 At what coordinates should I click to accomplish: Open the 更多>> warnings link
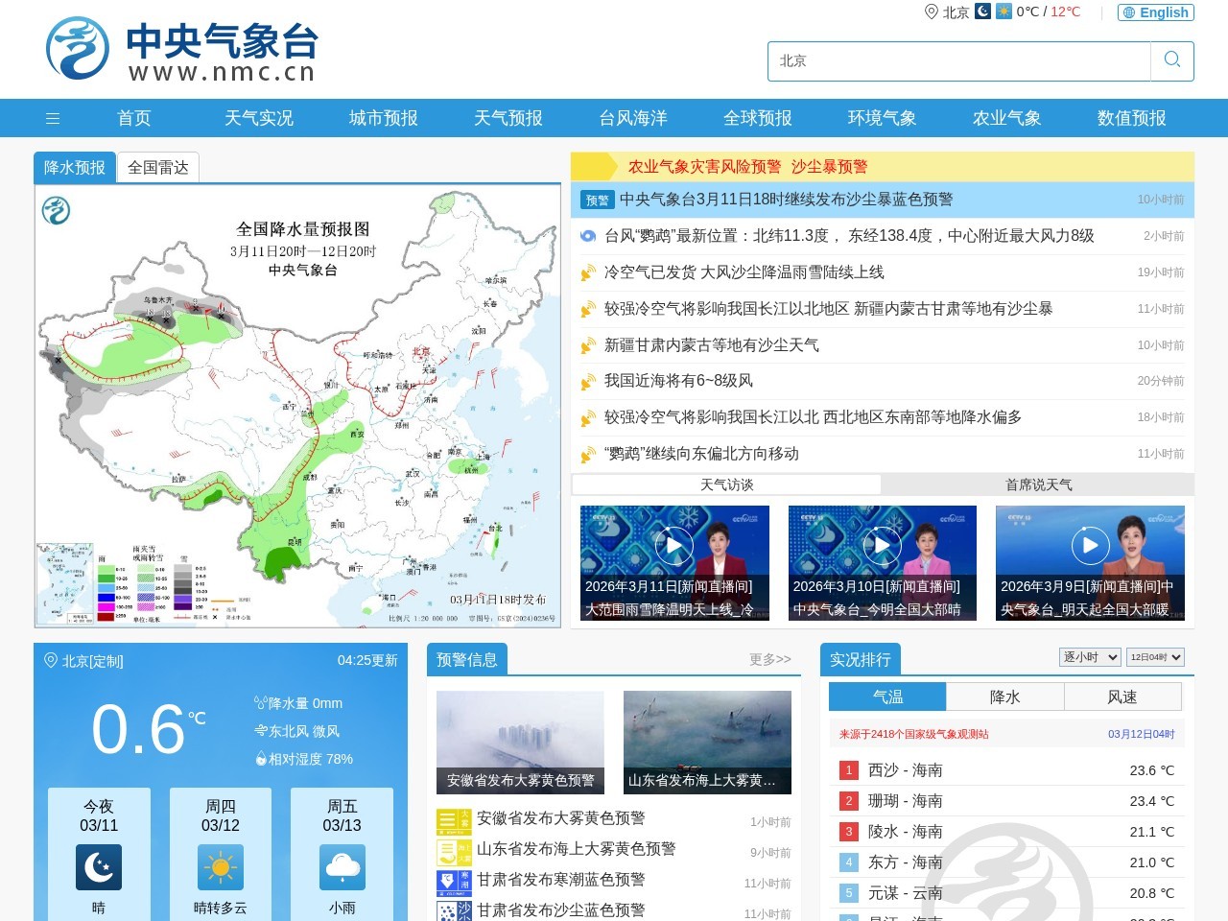point(767,659)
